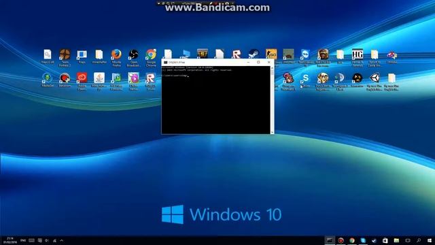Image resolution: width=435 pixels, height=245 pixels.
Task: Close the Command Prompt window
Action: coord(268,62)
